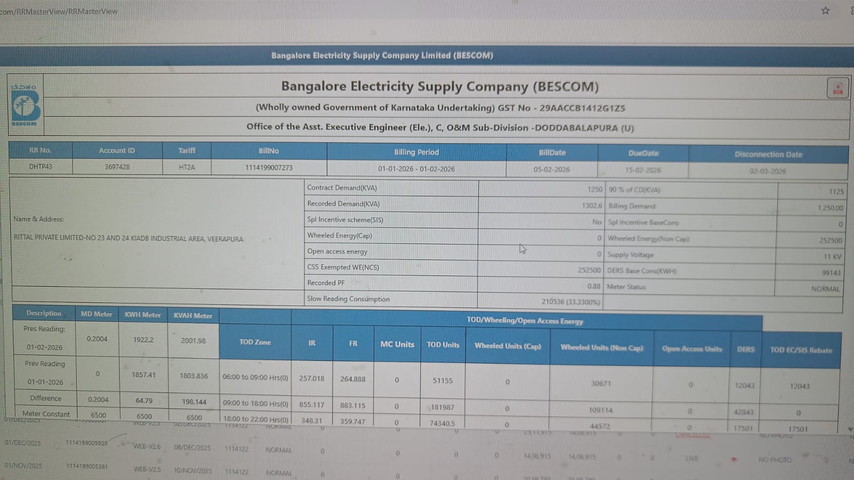The width and height of the screenshot is (854, 480).
Task: Click the LIVE status in background list
Action: click(692, 459)
